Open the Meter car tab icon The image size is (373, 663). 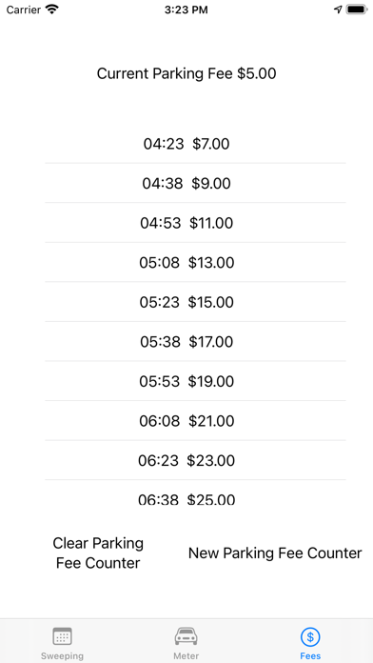186,636
